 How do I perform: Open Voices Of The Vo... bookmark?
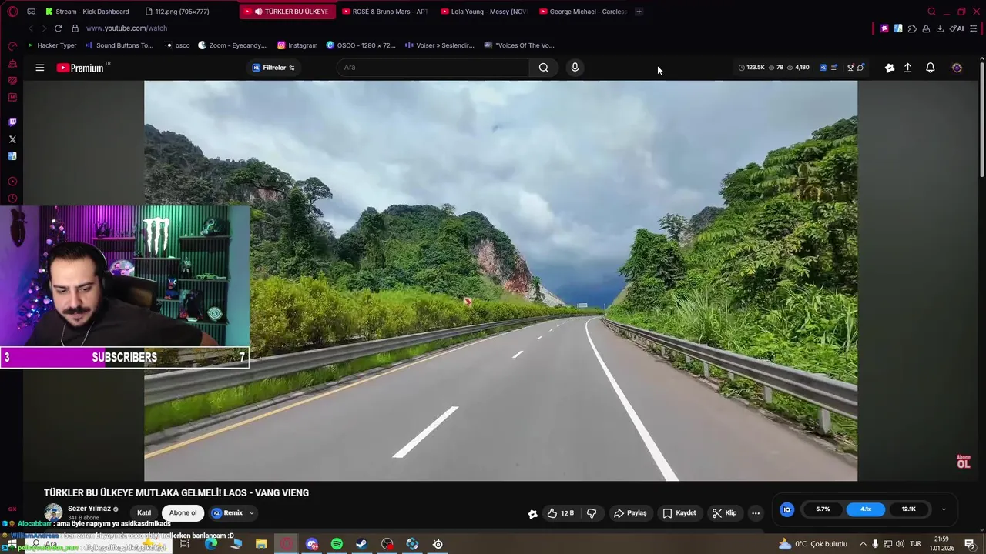519,45
